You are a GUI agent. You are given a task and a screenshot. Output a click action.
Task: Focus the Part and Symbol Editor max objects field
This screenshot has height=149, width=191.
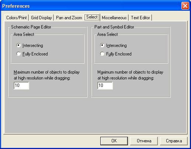pos(105,85)
